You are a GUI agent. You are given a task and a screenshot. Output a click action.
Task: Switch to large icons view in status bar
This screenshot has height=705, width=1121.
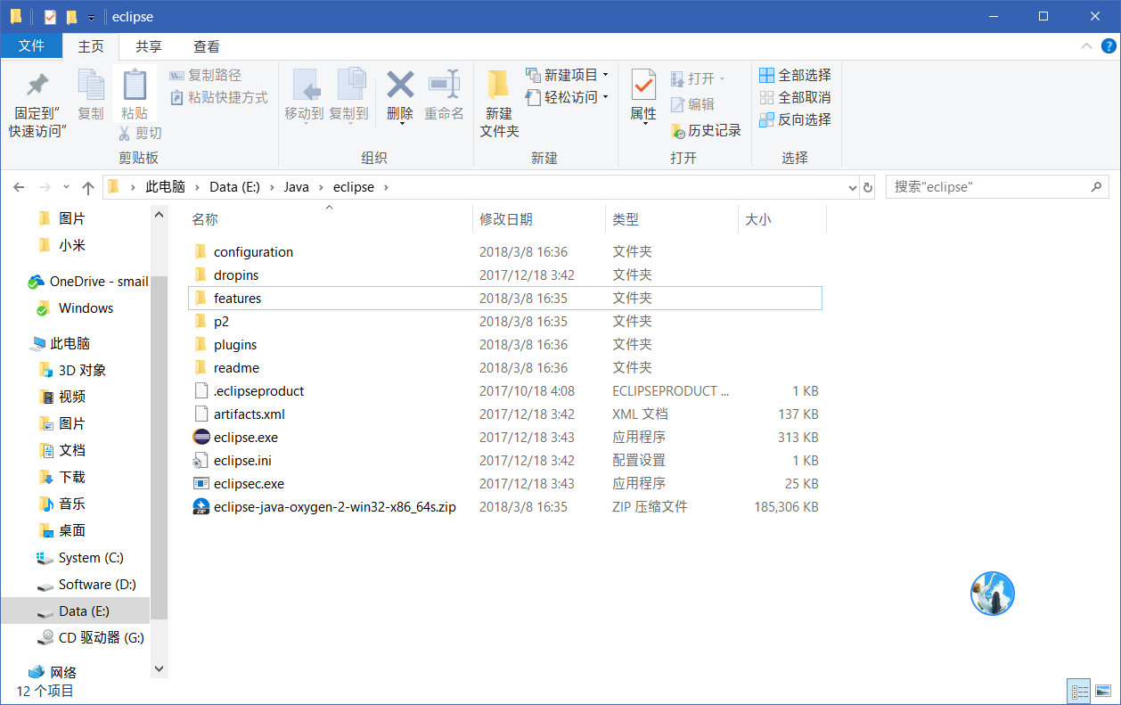pyautogui.click(x=1103, y=692)
